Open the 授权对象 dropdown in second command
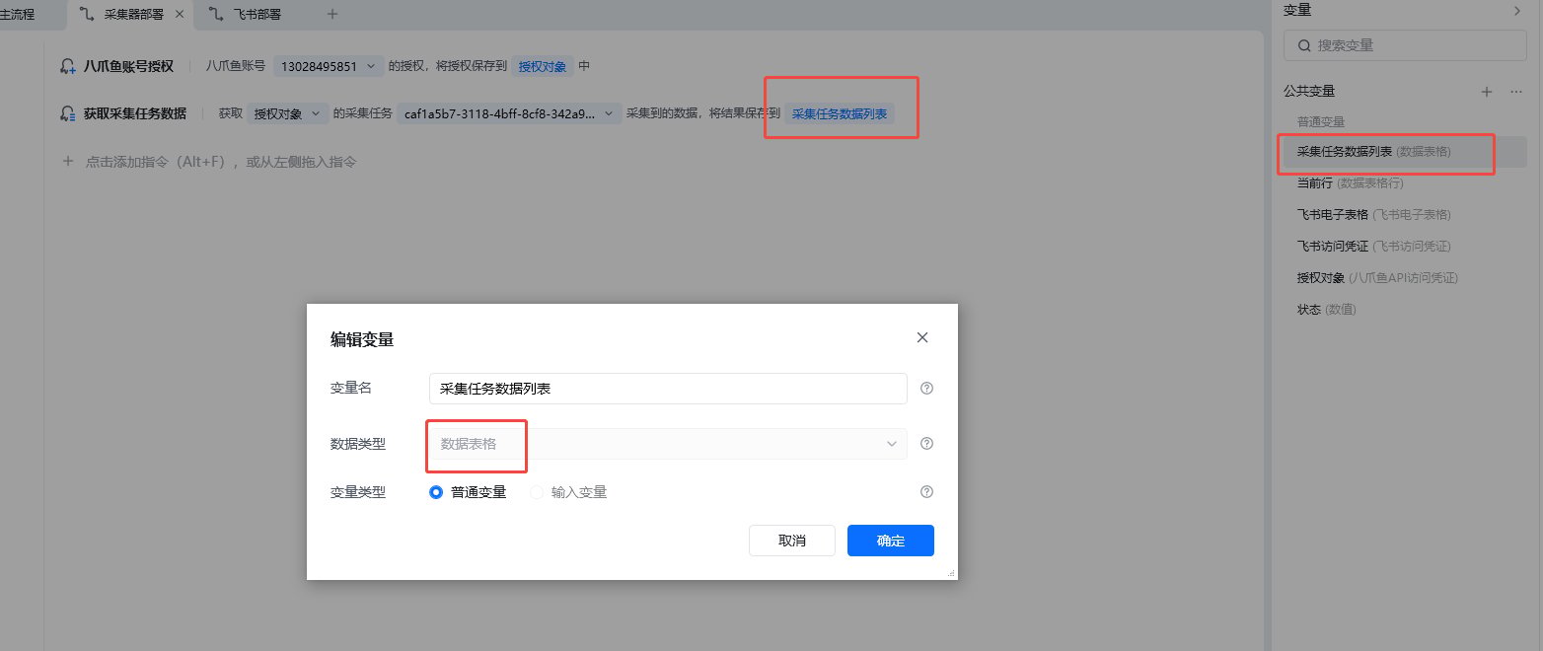This screenshot has width=1543, height=651. [x=287, y=113]
